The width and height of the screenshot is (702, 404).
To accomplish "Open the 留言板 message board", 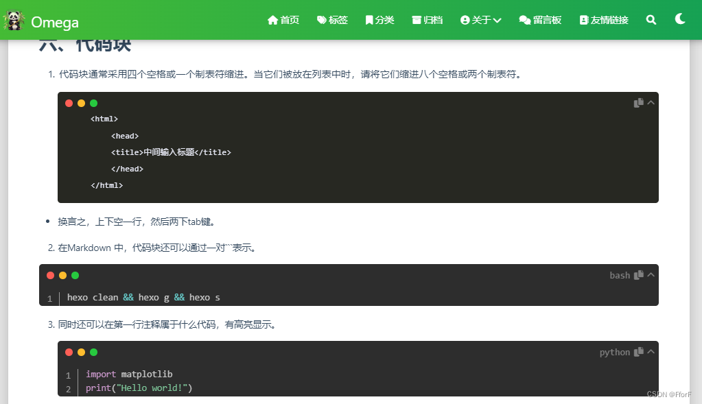I will tap(540, 20).
